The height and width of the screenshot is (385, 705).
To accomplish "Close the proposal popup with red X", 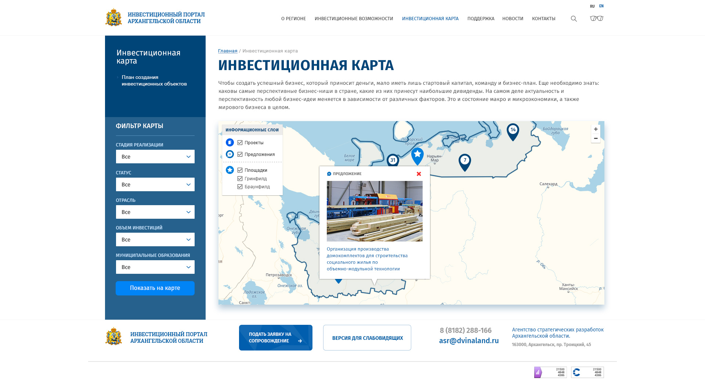I will tap(419, 174).
